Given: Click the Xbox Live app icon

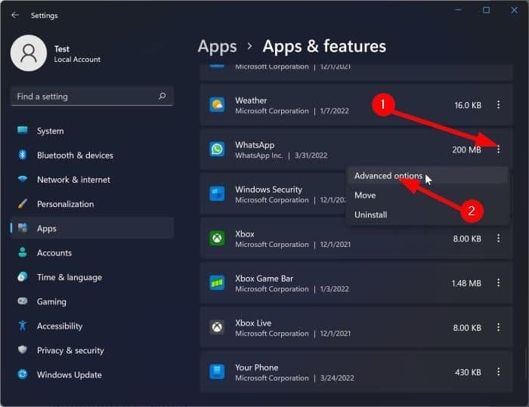Looking at the screenshot, I should click(x=217, y=328).
